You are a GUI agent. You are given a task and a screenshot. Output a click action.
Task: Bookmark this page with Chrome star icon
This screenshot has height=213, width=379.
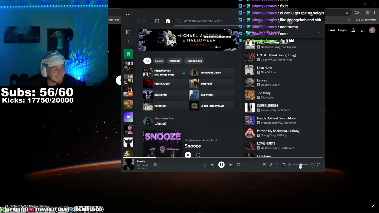point(347,12)
